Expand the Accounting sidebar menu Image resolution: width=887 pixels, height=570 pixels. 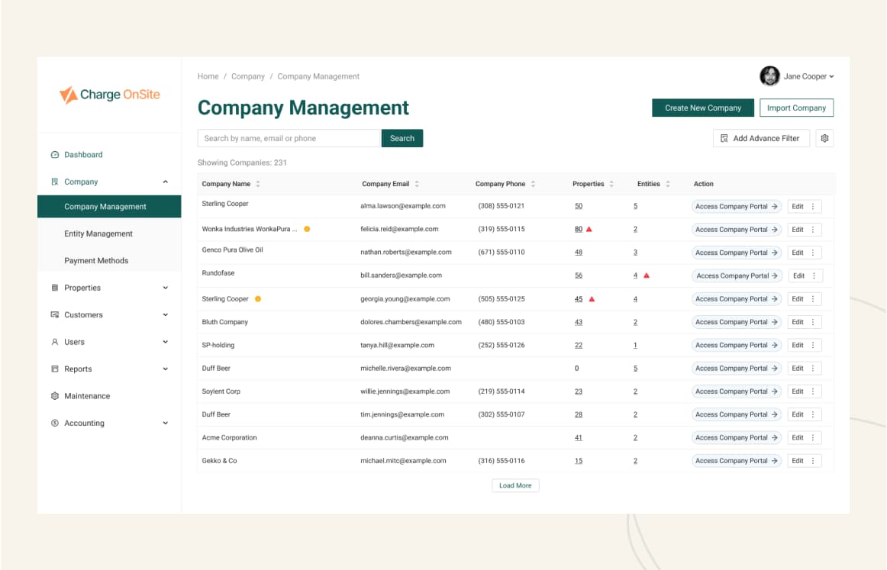pos(166,423)
